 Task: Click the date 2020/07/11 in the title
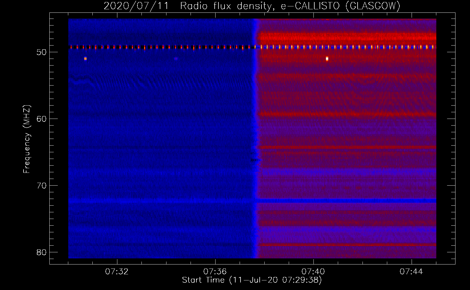coord(136,6)
